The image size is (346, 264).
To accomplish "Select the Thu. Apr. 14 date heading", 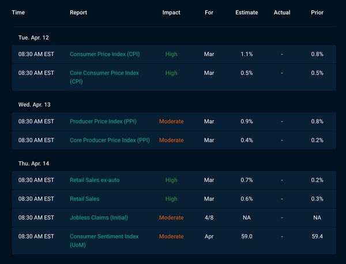I will click(33, 164).
